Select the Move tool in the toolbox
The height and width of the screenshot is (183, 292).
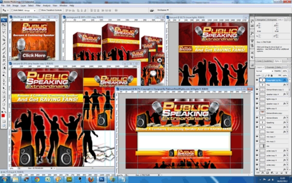pyautogui.click(x=4, y=24)
